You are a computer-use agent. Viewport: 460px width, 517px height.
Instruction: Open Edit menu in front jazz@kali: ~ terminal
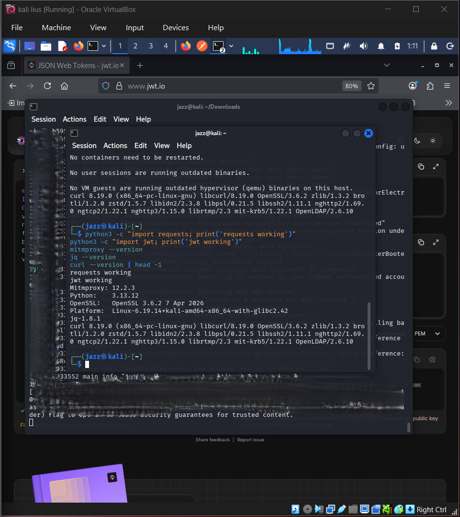(x=141, y=146)
